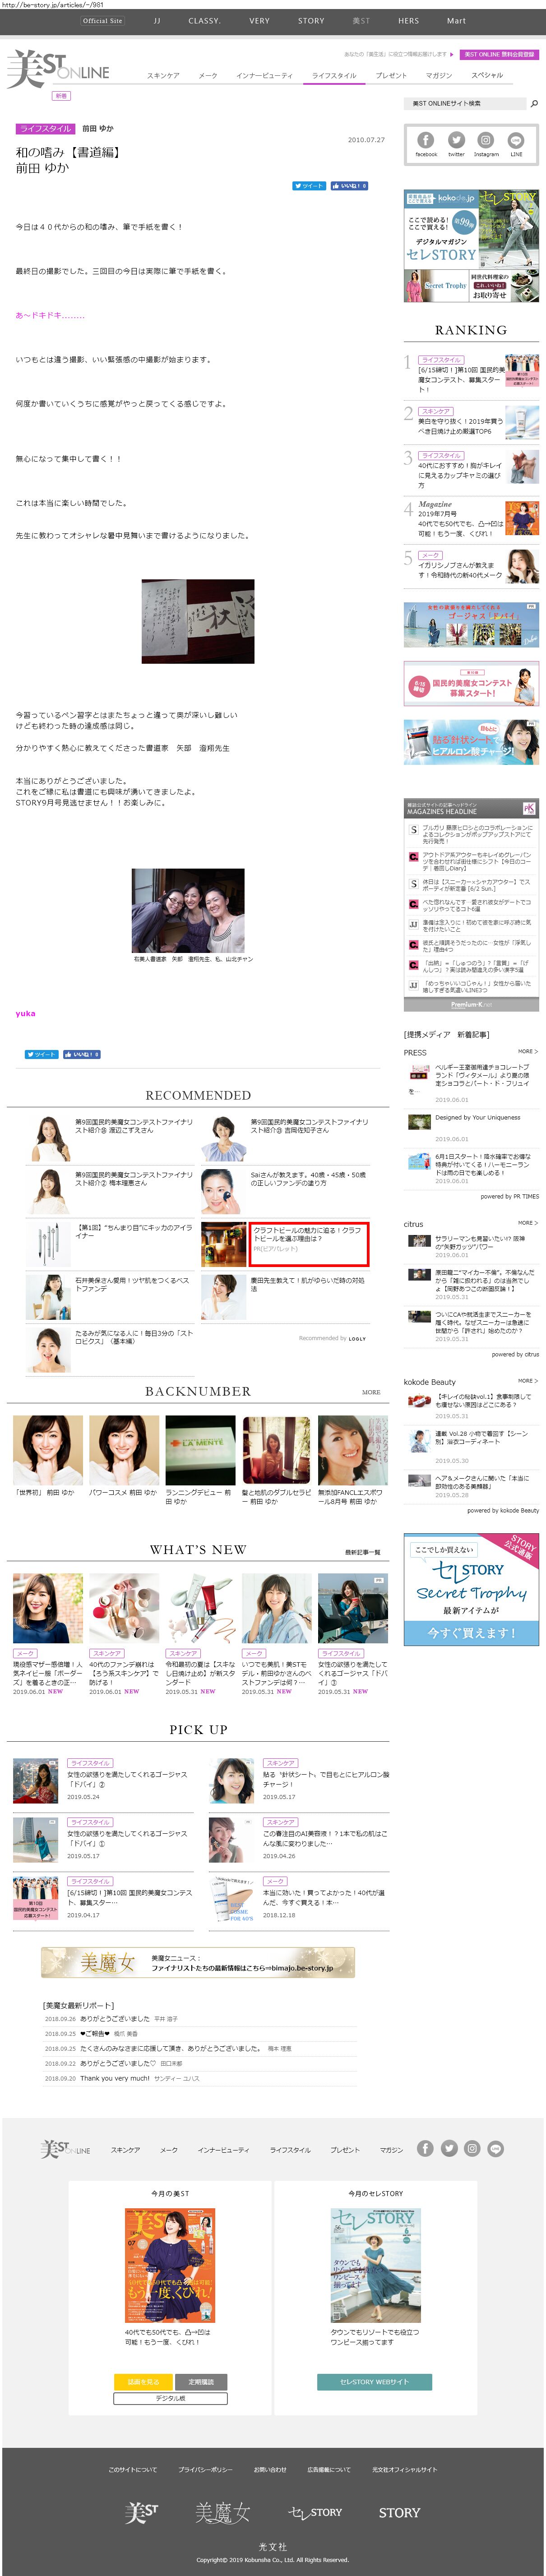Open the Facebook icon in the sidebar
Screen dimensions: 546x2576
(x=426, y=141)
